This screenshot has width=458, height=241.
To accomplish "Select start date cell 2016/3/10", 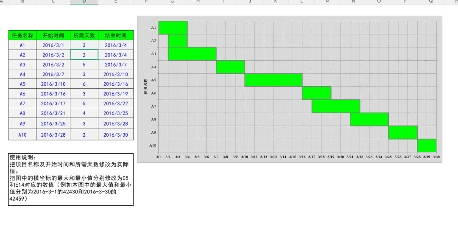I will pos(53,84).
